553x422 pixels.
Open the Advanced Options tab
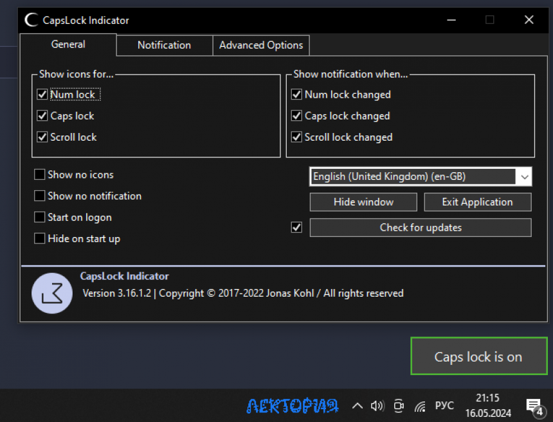pyautogui.click(x=260, y=45)
